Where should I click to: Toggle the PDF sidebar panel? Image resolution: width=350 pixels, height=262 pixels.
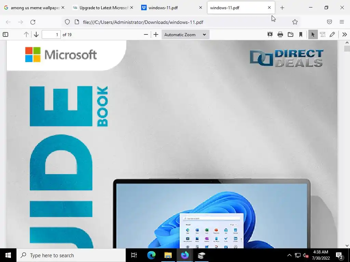(5, 34)
